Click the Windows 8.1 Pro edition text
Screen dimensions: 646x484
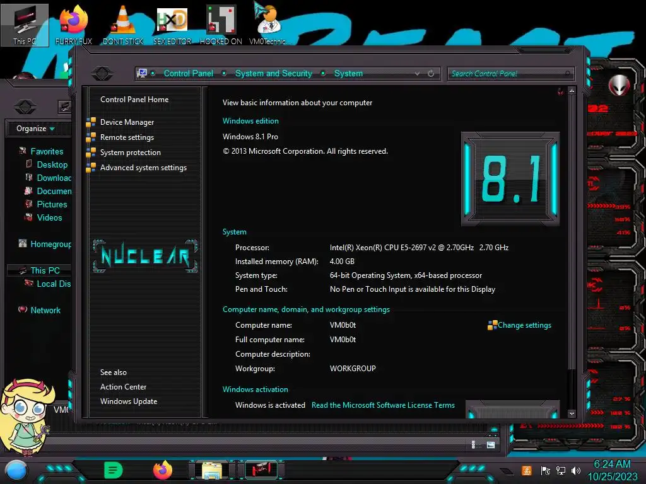click(250, 137)
